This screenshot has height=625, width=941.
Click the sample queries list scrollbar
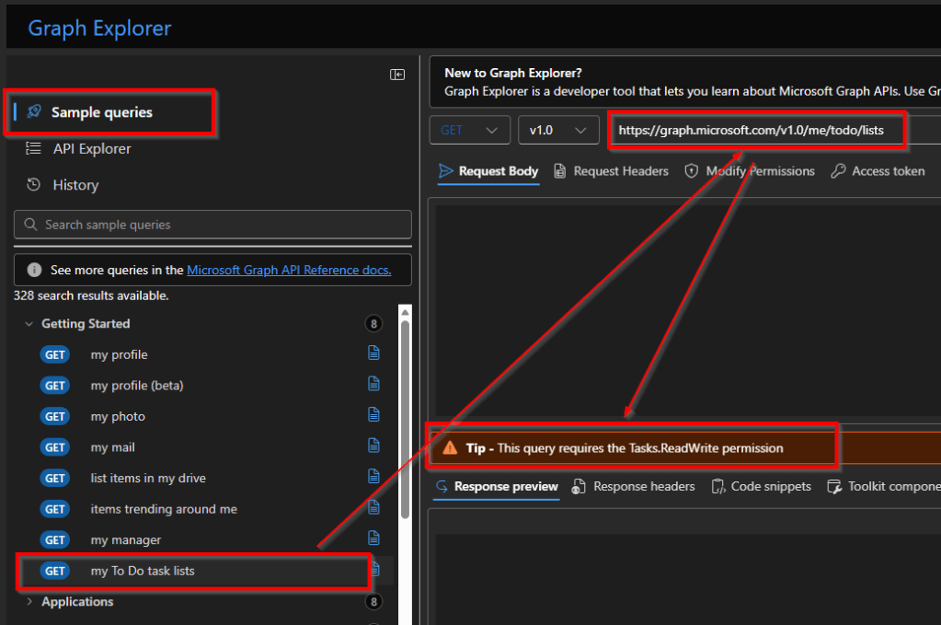coord(405,414)
